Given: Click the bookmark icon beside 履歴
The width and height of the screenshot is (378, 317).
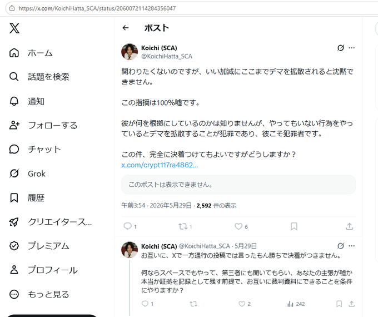Looking at the screenshot, I should [x=14, y=198].
